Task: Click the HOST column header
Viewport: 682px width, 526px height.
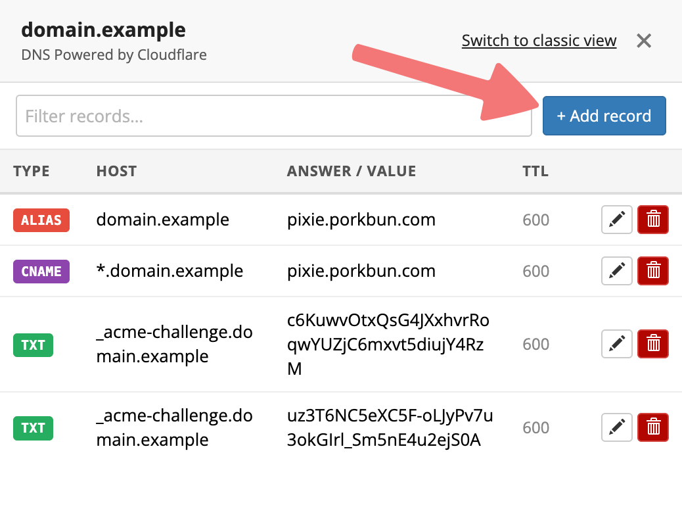Action: pyautogui.click(x=116, y=172)
